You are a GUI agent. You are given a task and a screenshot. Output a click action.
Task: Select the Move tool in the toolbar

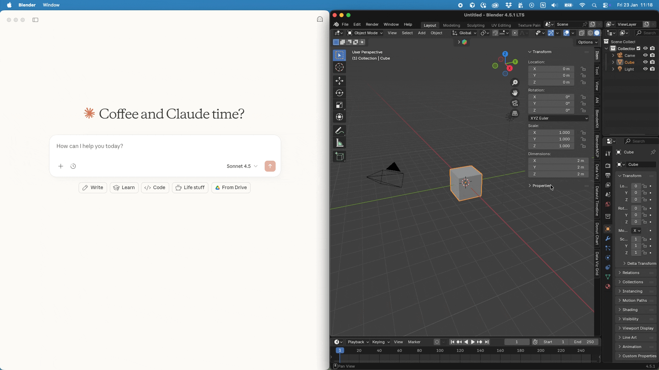point(339,81)
